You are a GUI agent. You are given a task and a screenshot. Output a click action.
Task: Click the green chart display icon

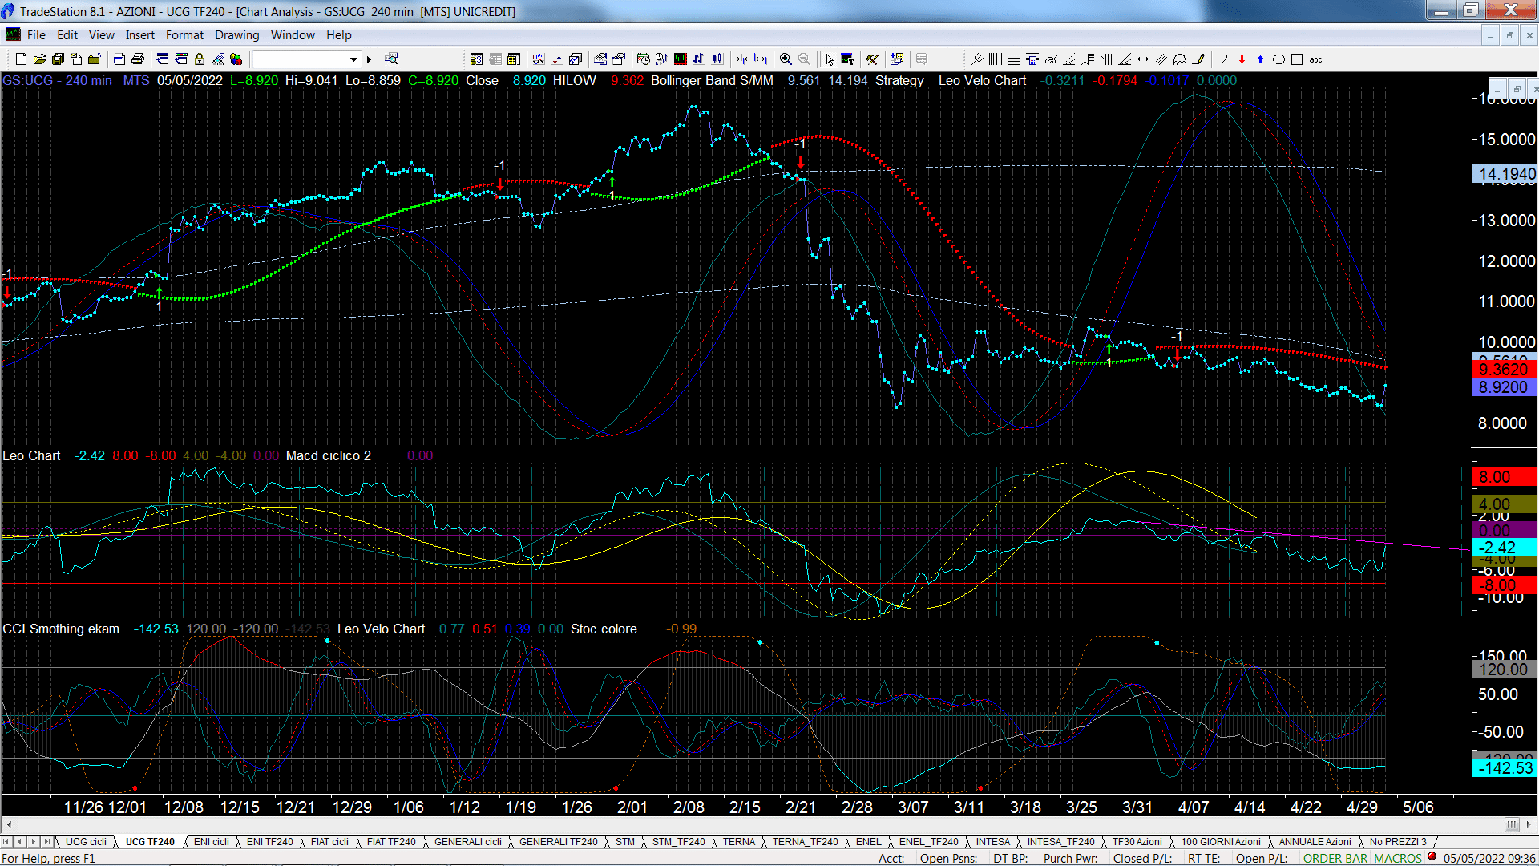[x=681, y=59]
